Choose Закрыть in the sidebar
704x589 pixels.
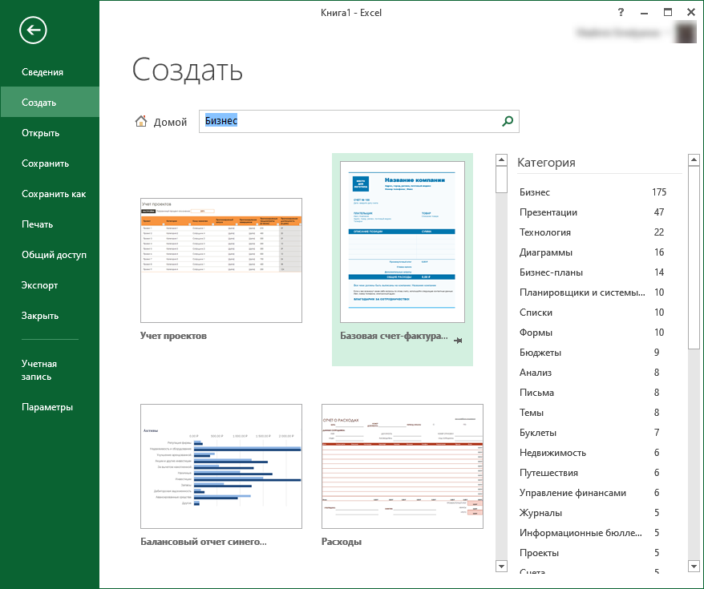40,316
